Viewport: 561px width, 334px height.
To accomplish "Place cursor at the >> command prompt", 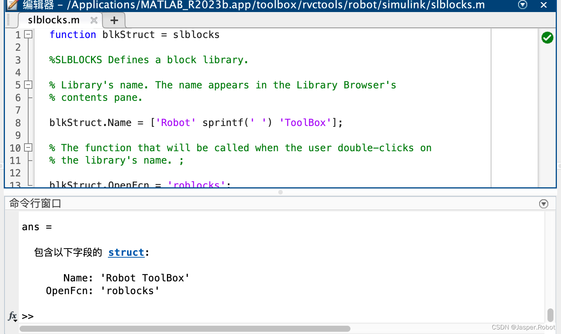I will pyautogui.click(x=27, y=316).
